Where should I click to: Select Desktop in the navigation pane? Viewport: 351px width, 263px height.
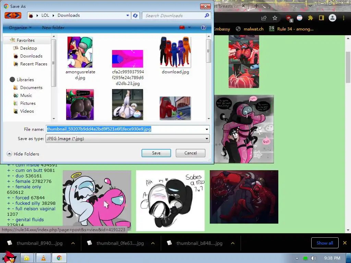[28, 48]
